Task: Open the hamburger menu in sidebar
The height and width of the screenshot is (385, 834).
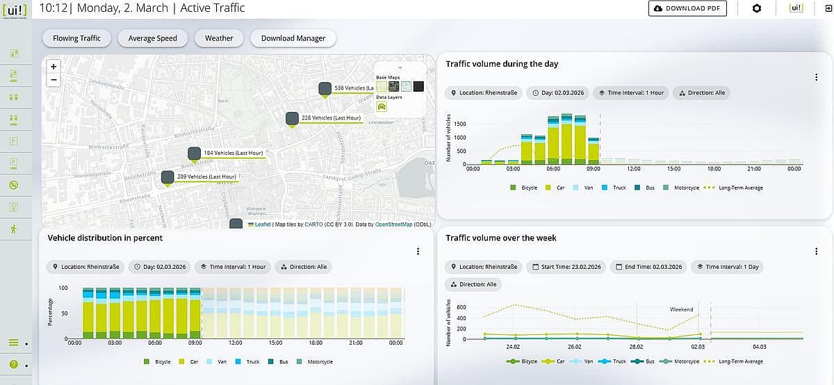Action: point(13,343)
